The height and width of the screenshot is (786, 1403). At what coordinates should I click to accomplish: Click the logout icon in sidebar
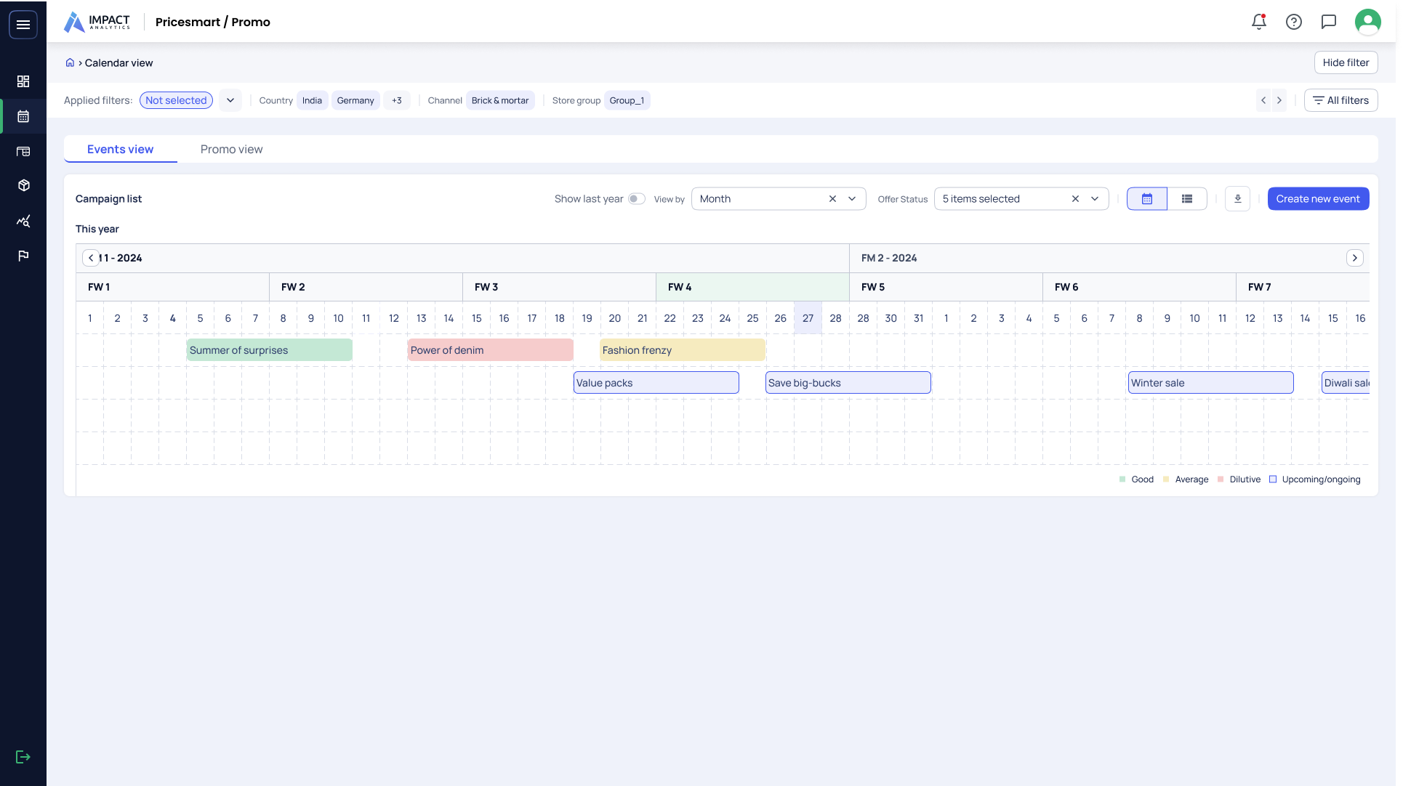(23, 757)
